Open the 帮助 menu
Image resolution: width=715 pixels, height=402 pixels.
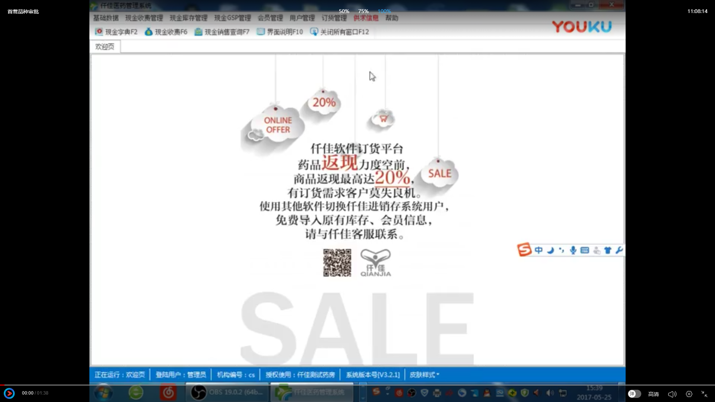pos(392,18)
